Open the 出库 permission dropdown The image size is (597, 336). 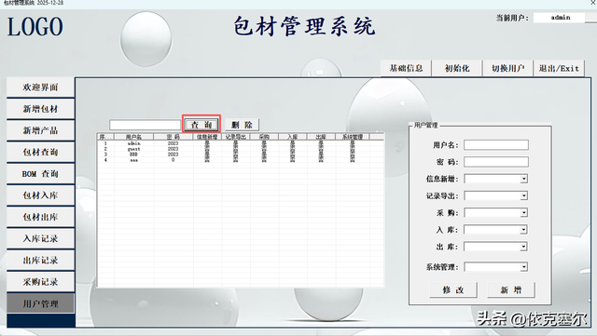click(524, 247)
